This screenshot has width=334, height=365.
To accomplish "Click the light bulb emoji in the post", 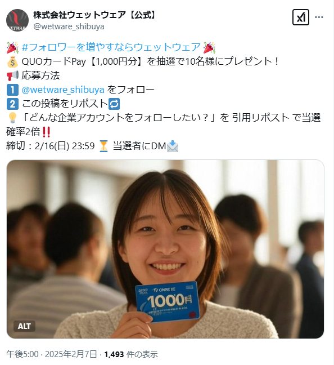I will (x=12, y=118).
